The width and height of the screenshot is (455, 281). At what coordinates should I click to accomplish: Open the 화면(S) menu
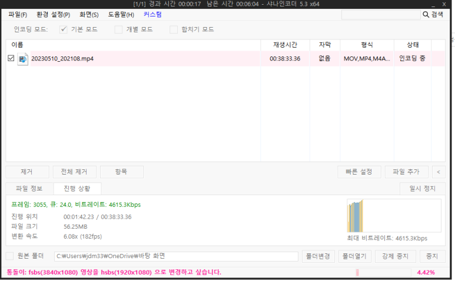point(89,15)
